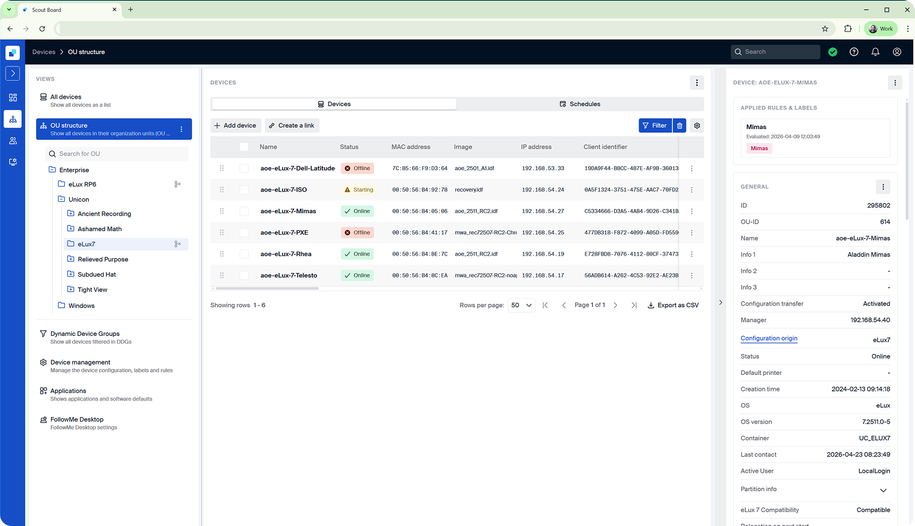Click the Mimas label tag
Image resolution: width=915 pixels, height=526 pixels.
pos(759,148)
